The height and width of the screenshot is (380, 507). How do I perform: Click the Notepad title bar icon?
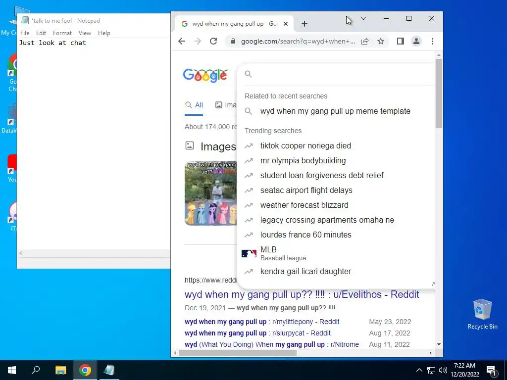coord(25,21)
